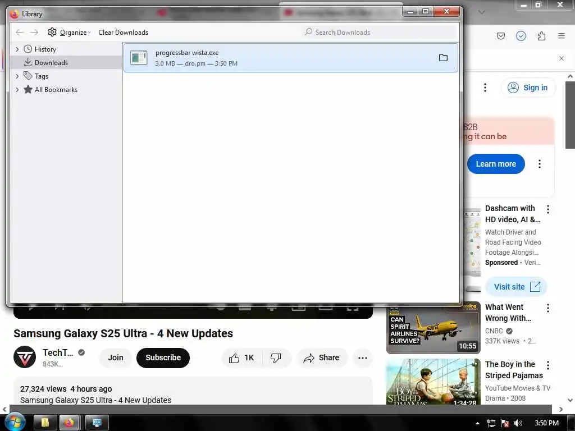
Task: Click the YouTube Sign in button
Action: (528, 88)
